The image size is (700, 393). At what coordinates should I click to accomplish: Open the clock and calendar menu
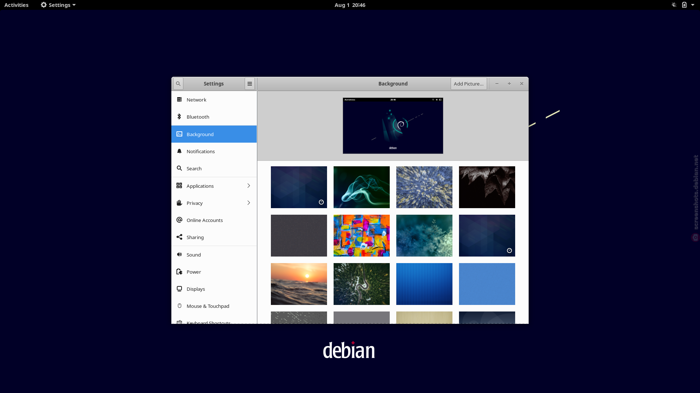pyautogui.click(x=350, y=5)
